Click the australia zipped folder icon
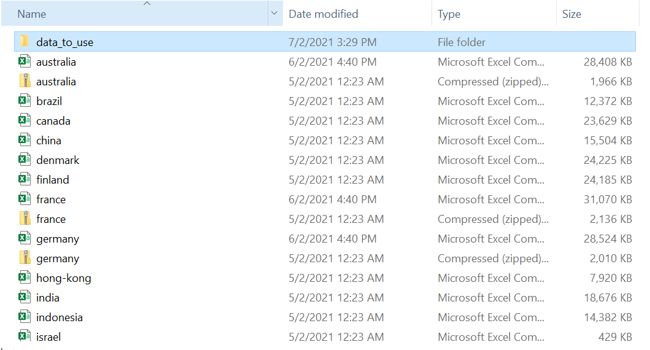The image size is (650, 350). pyautogui.click(x=25, y=81)
